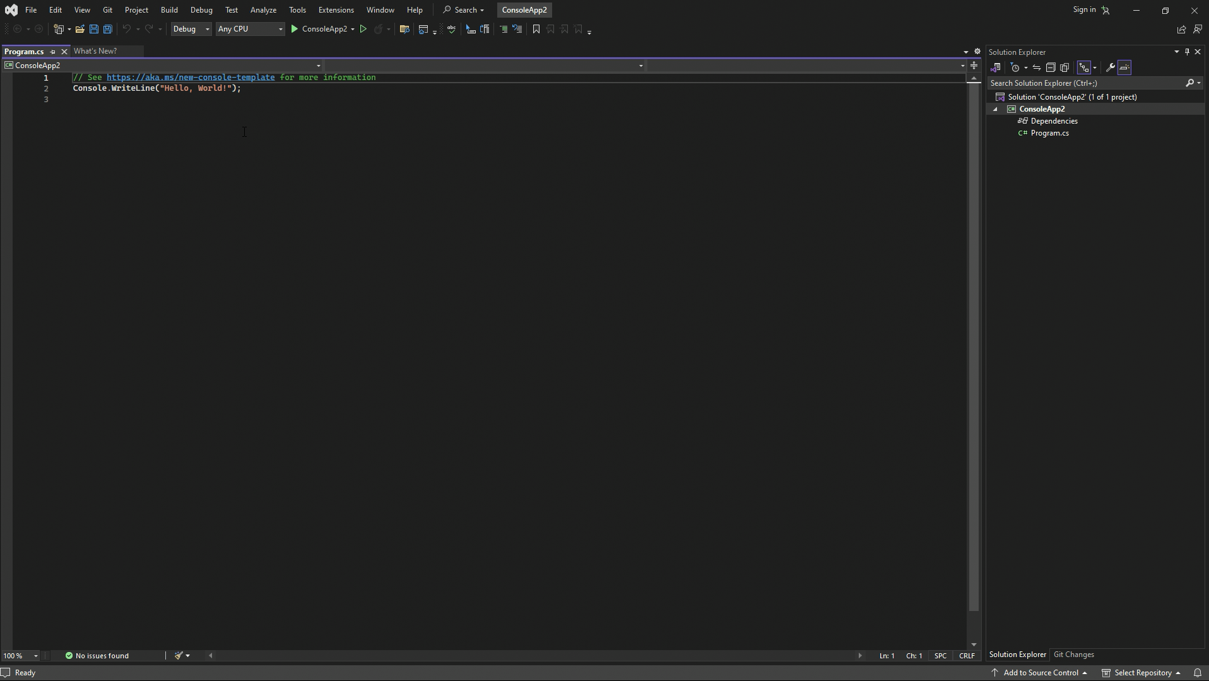Click the Live Share icon at top right

[1181, 29]
